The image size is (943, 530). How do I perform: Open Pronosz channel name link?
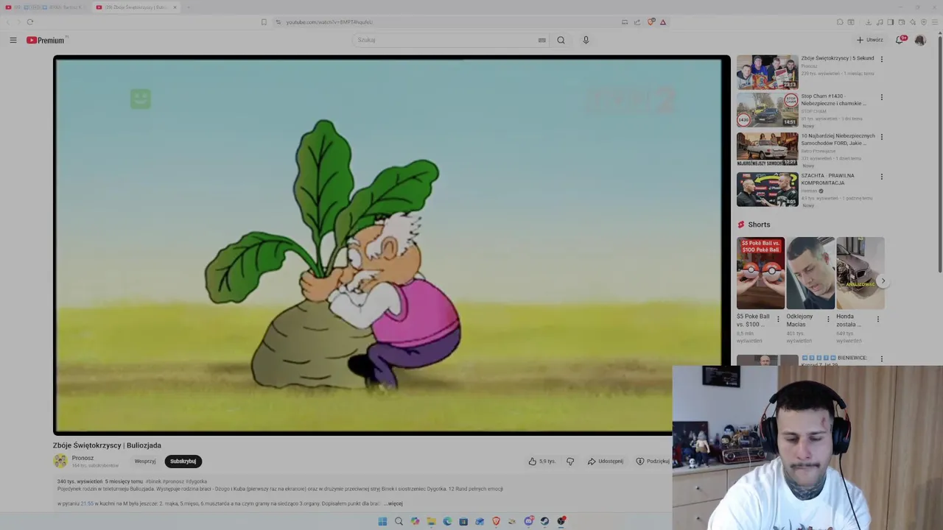(83, 458)
